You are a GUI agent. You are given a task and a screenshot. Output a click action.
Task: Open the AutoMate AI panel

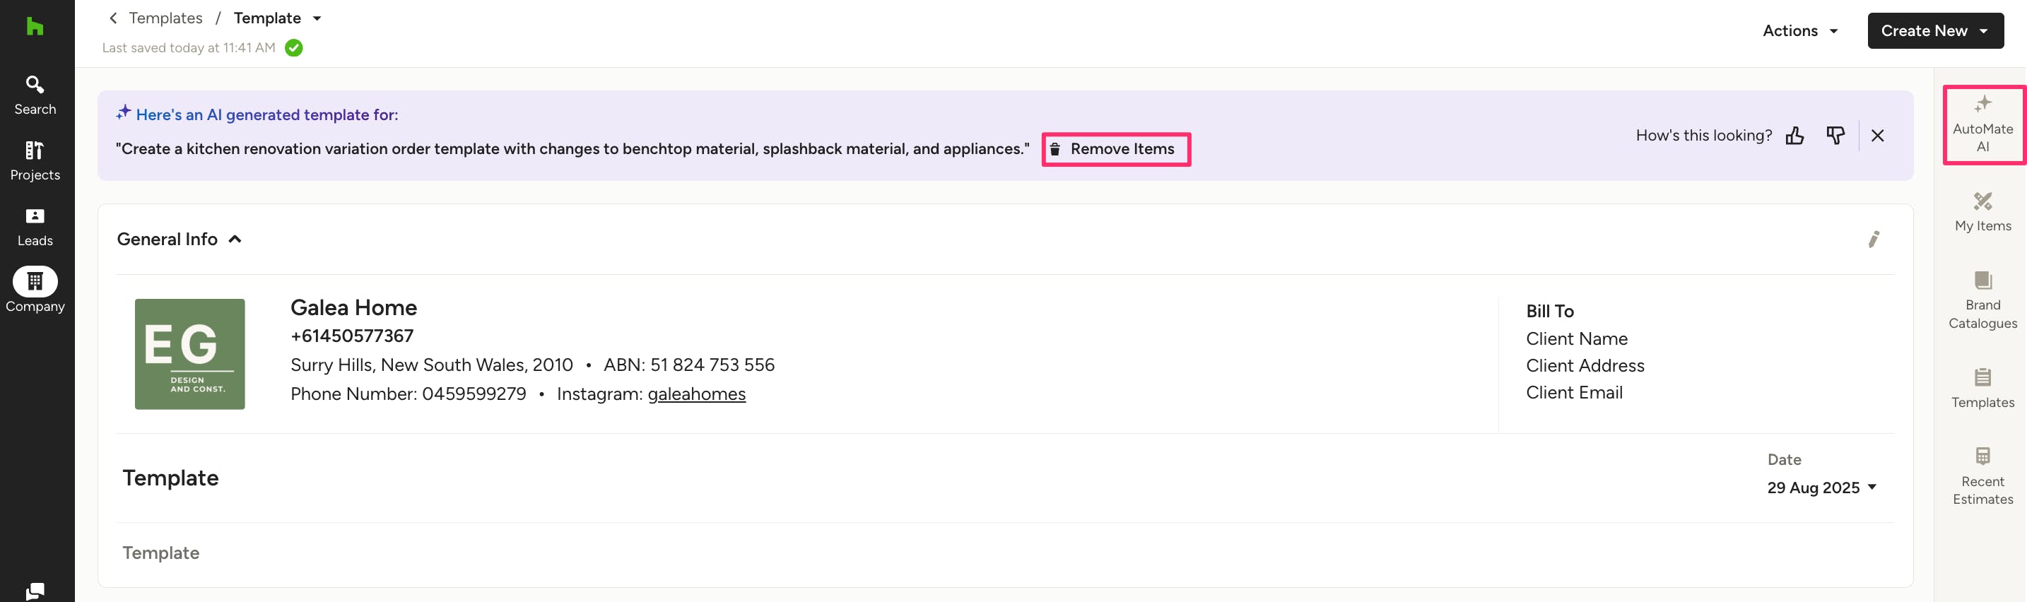point(1982,125)
